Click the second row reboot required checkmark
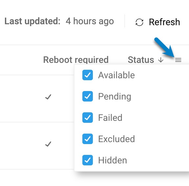The height and width of the screenshot is (186, 189). [x=48, y=144]
